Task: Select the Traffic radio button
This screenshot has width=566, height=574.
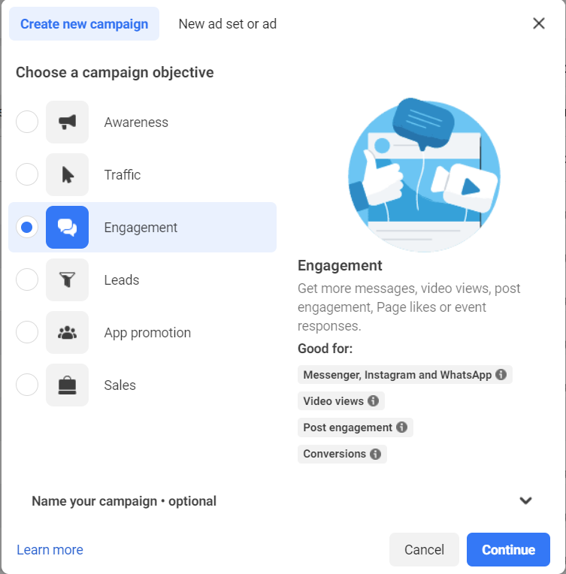Action: 27,175
